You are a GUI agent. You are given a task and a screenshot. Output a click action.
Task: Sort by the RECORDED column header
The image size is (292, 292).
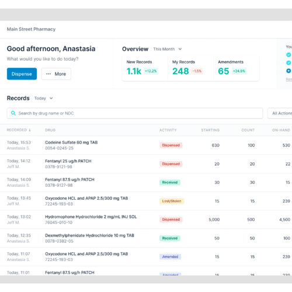click(x=19, y=130)
